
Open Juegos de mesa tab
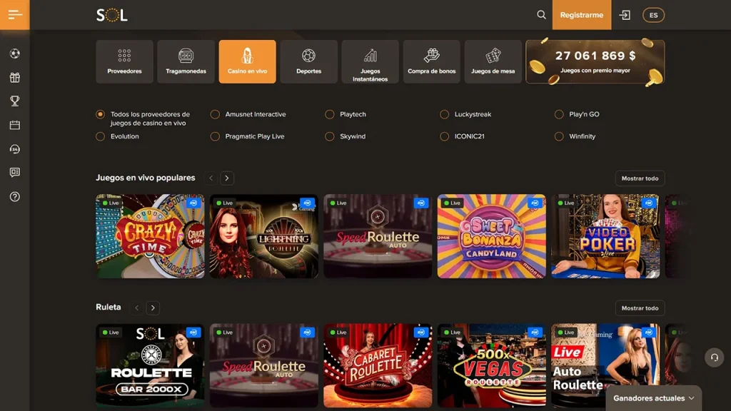493,61
